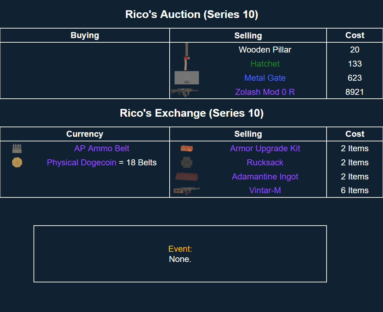383x312 pixels.
Task: Open the Metal Gate link
Action: pos(265,78)
